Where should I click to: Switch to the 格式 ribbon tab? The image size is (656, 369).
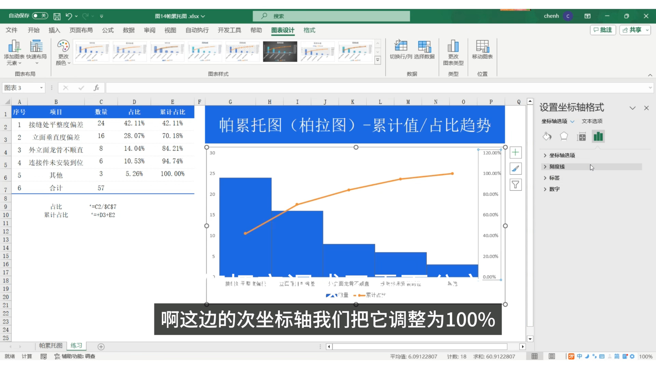309,30
